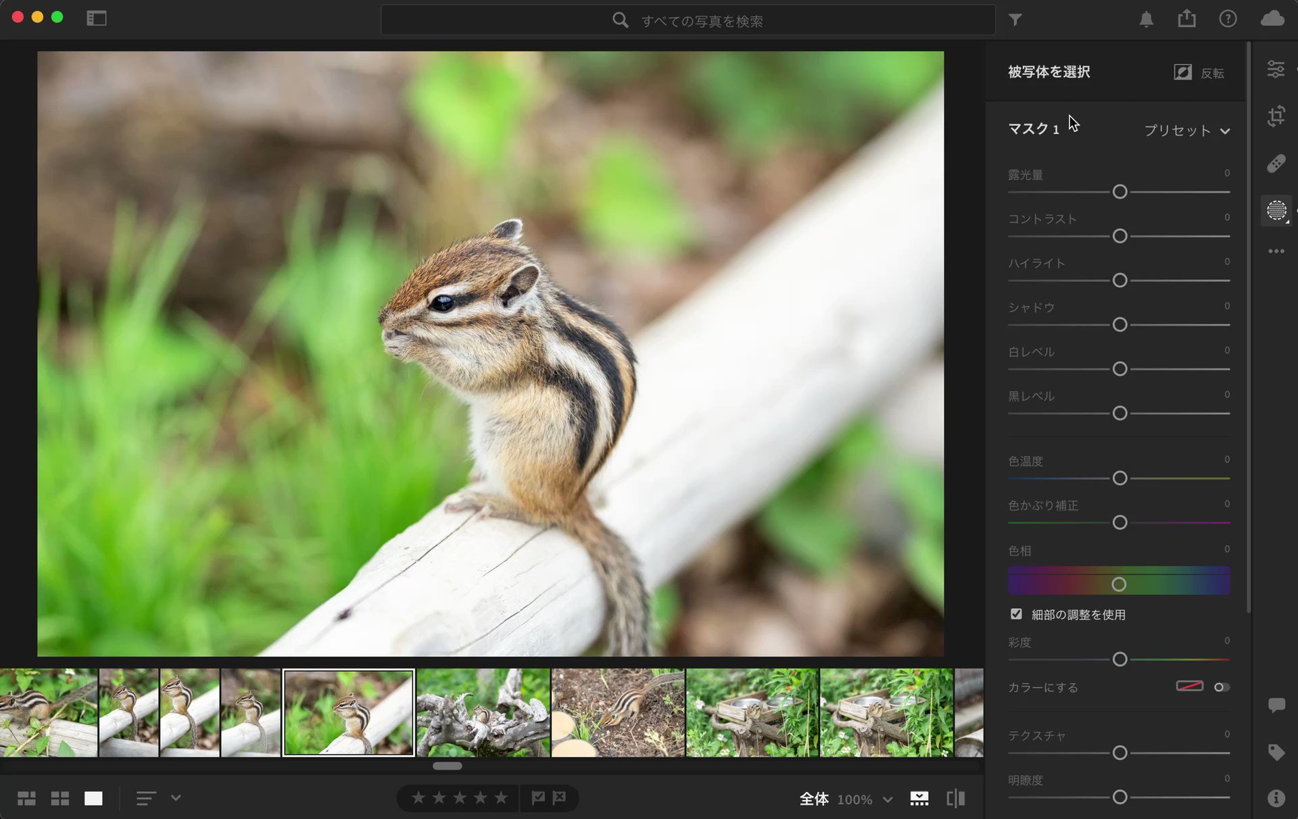The width and height of the screenshot is (1298, 819).
Task: Select the thumbnail of chipmunk on dirt ground
Action: [618, 713]
